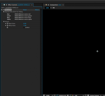Select the color tab in composition viewer
Screen dimensions: 105x96
[48, 8]
